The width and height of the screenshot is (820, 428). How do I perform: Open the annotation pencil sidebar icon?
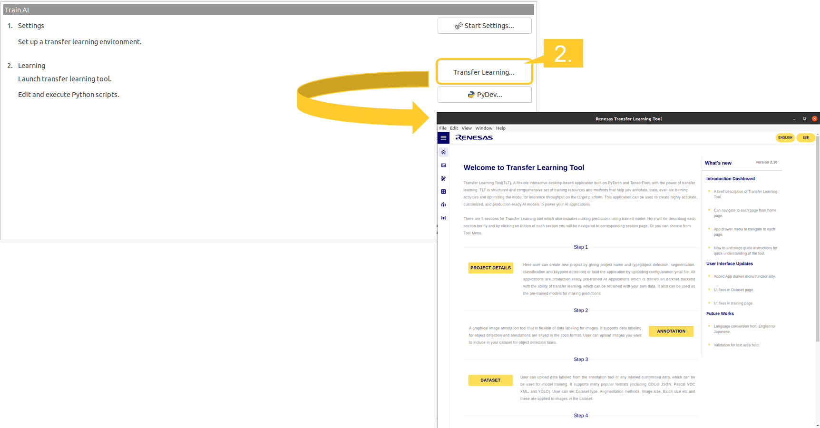443,179
